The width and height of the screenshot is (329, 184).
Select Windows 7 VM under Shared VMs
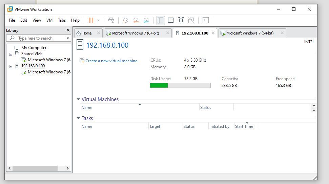point(46,60)
